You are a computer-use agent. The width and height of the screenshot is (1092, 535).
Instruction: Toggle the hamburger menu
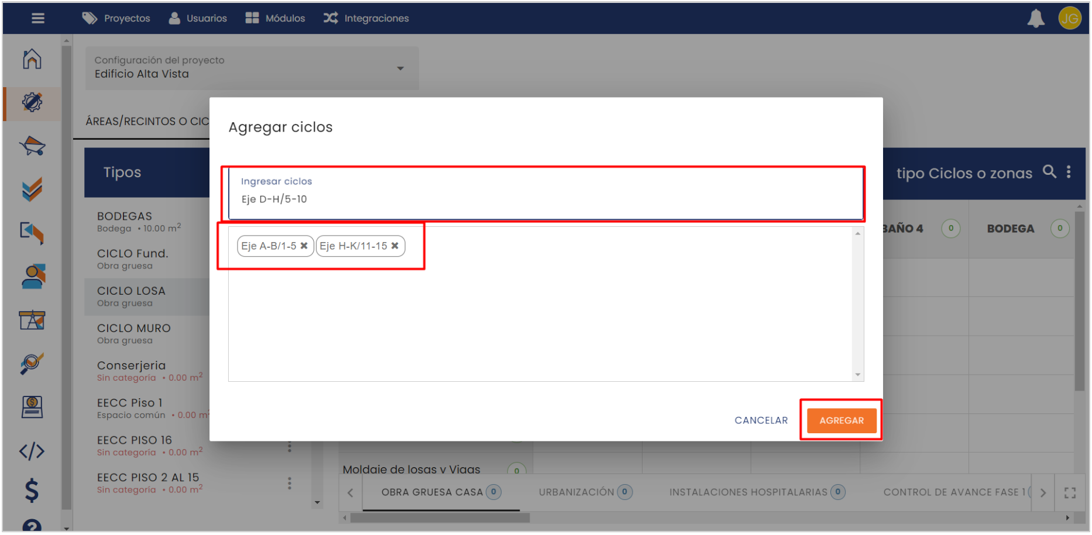pyautogui.click(x=38, y=19)
